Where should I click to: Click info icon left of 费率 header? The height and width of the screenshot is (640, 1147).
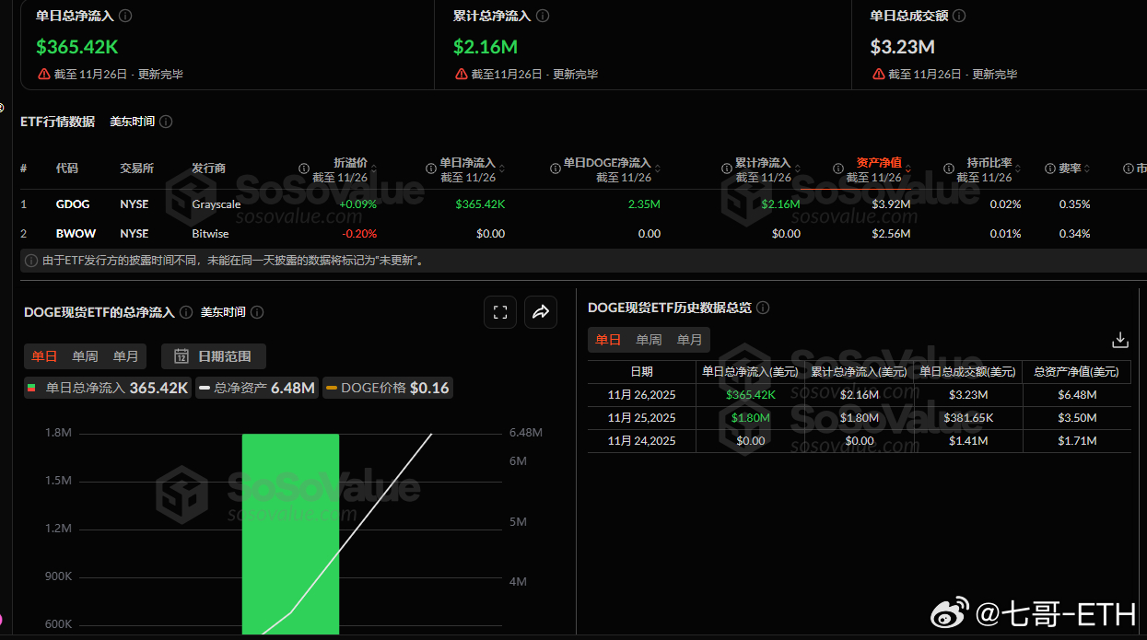tap(1050, 169)
